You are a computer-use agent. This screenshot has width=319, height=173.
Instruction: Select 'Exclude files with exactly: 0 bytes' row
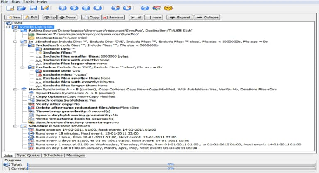click(x=75, y=82)
